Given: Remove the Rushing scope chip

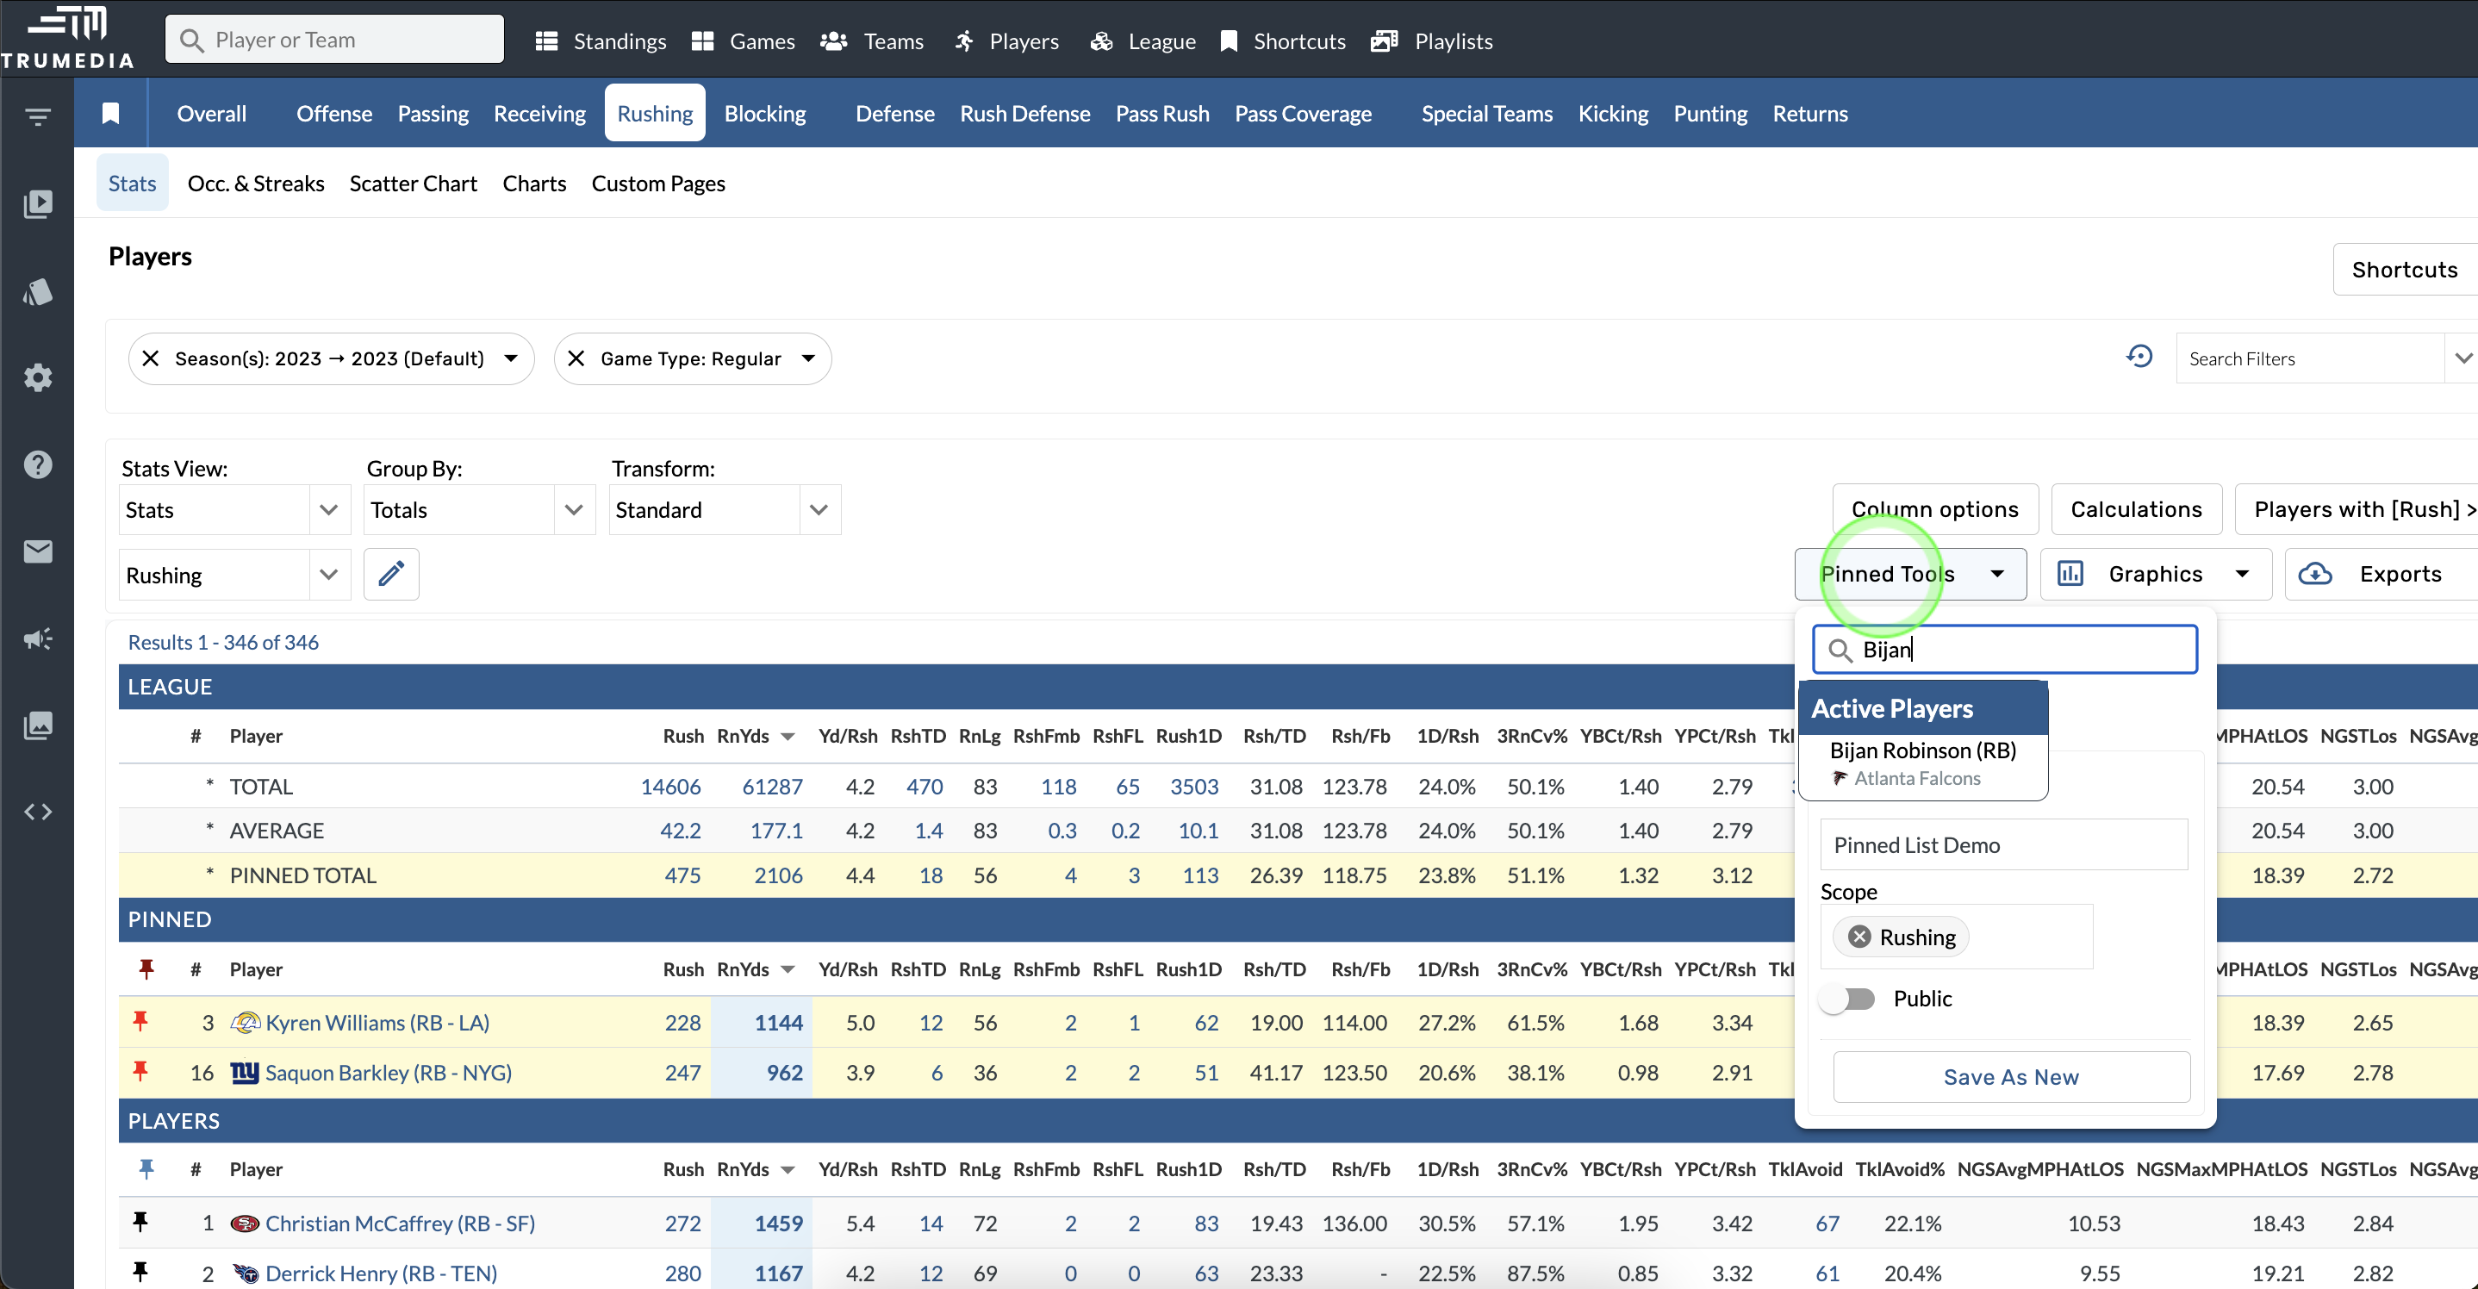Looking at the screenshot, I should pyautogui.click(x=1859, y=937).
